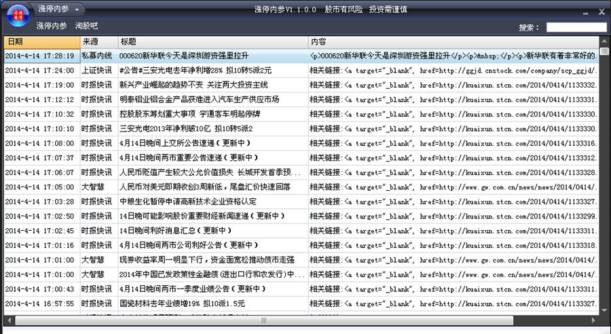Select the row 14日晚间利好消息汇总
This screenshot has height=334, width=611.
point(301,231)
